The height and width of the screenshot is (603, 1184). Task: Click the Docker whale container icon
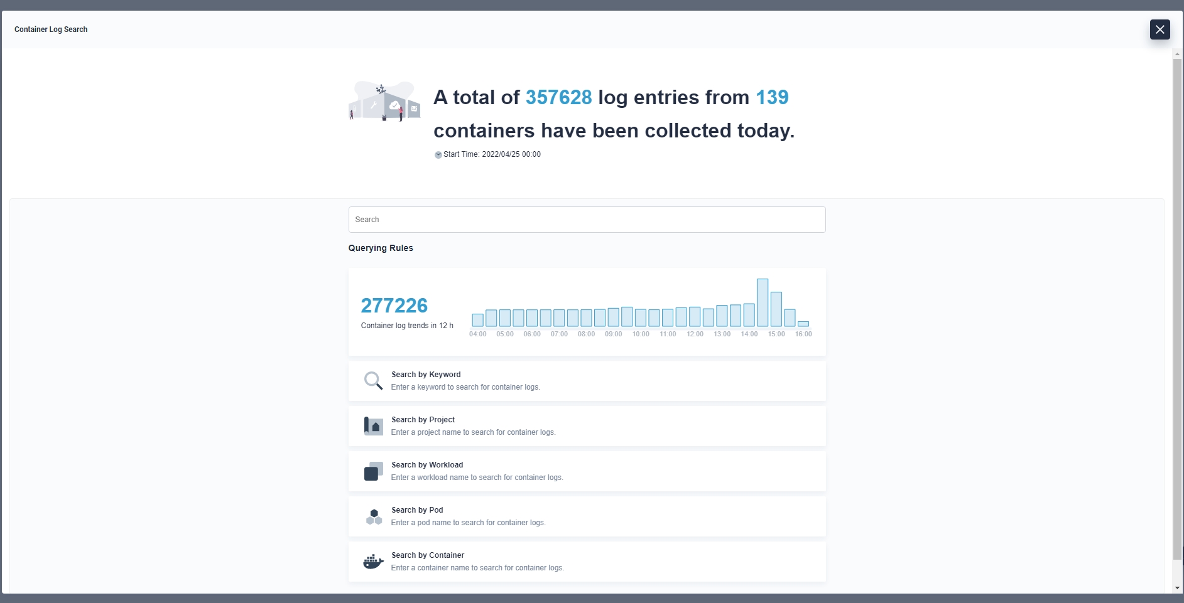373,562
